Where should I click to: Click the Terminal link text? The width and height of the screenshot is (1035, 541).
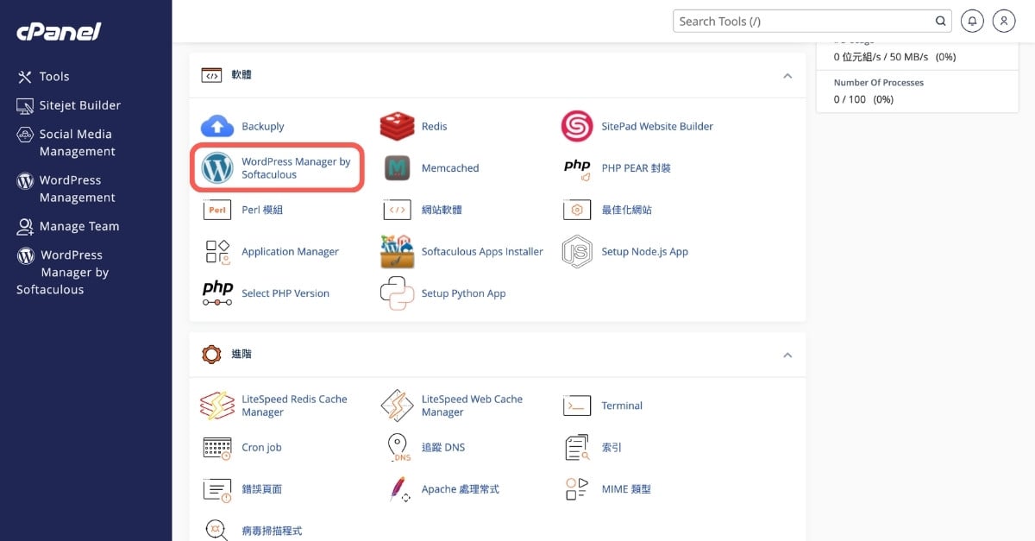[x=622, y=406]
